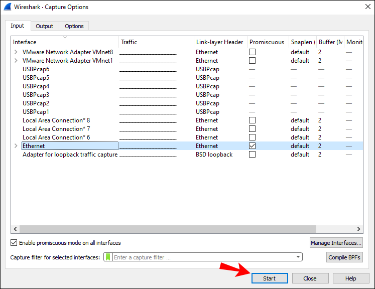This screenshot has height=289, width=375.
Task: Click the Close button
Action: [x=310, y=278]
